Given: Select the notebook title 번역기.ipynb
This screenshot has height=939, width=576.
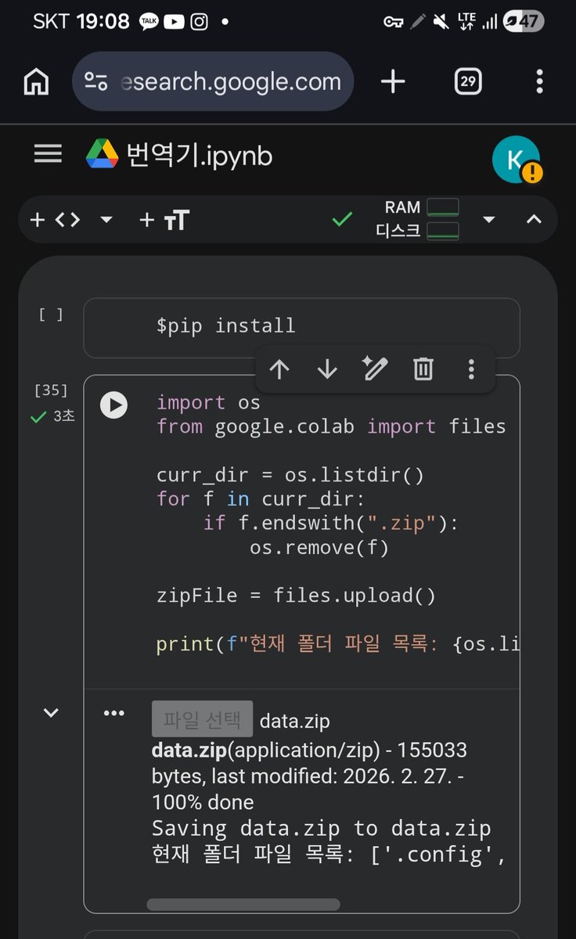Looking at the screenshot, I should click(x=199, y=155).
